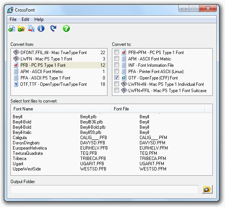
Task: Click the icon beside LWFN+FFIL Font Suitcase
Action: click(x=124, y=90)
